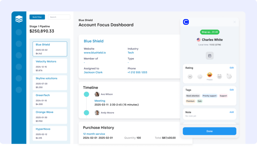Click the Done button
Screen dimensions: 257x147
tap(209, 131)
